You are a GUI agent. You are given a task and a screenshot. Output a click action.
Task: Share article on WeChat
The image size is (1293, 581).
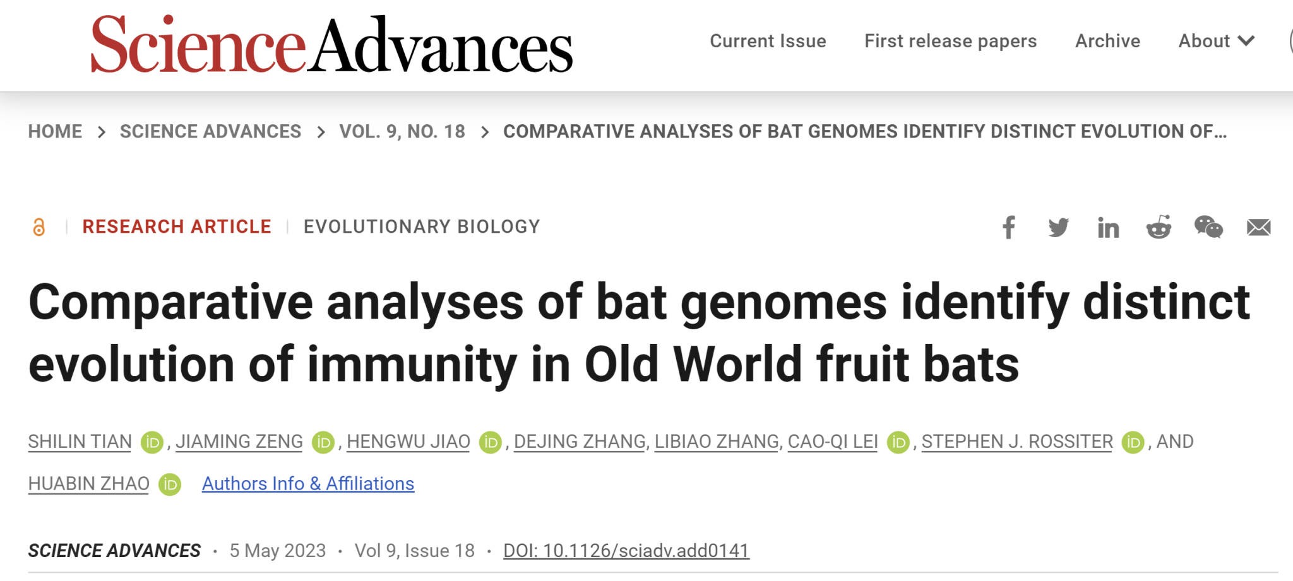(1208, 227)
